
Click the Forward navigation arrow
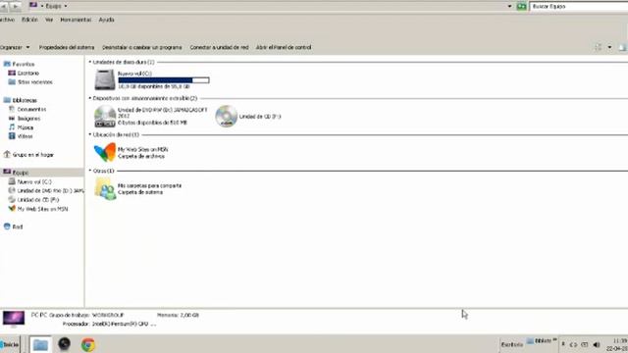click(16, 6)
